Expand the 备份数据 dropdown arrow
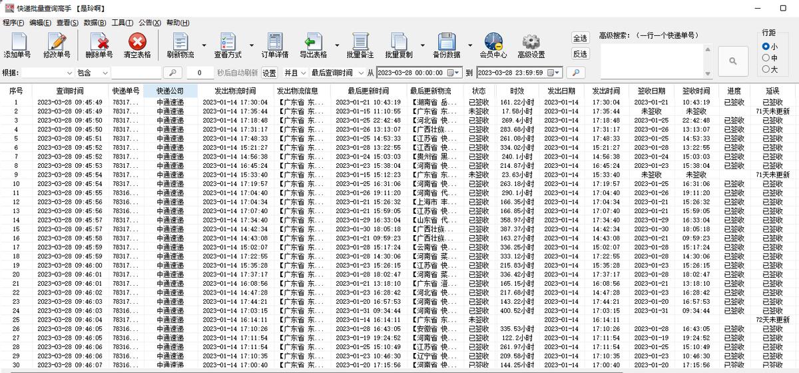This screenshot has height=373, width=799. (469, 47)
